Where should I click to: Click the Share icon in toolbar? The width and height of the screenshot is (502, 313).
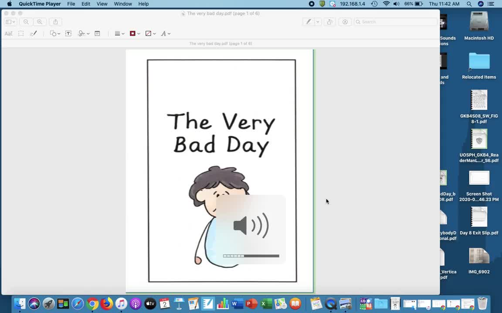(x=55, y=22)
